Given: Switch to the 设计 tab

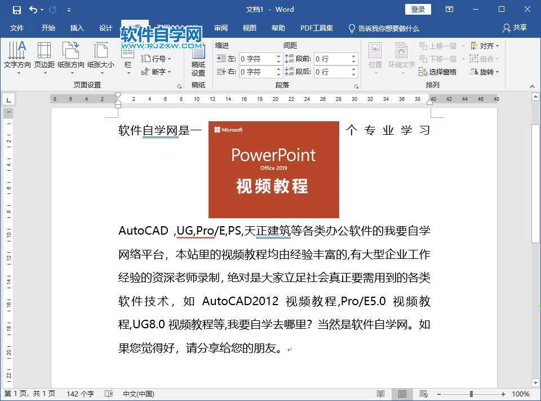Looking at the screenshot, I should [x=105, y=28].
